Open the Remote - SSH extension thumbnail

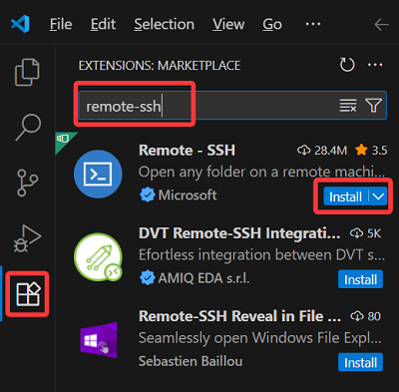(x=98, y=174)
